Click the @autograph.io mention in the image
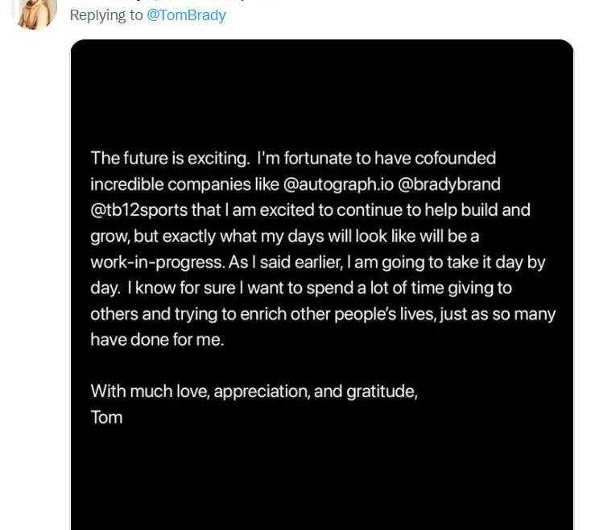This screenshot has height=530, width=591. click(338, 184)
